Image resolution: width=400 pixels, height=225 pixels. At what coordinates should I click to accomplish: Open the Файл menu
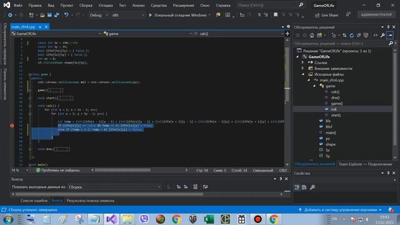18,5
